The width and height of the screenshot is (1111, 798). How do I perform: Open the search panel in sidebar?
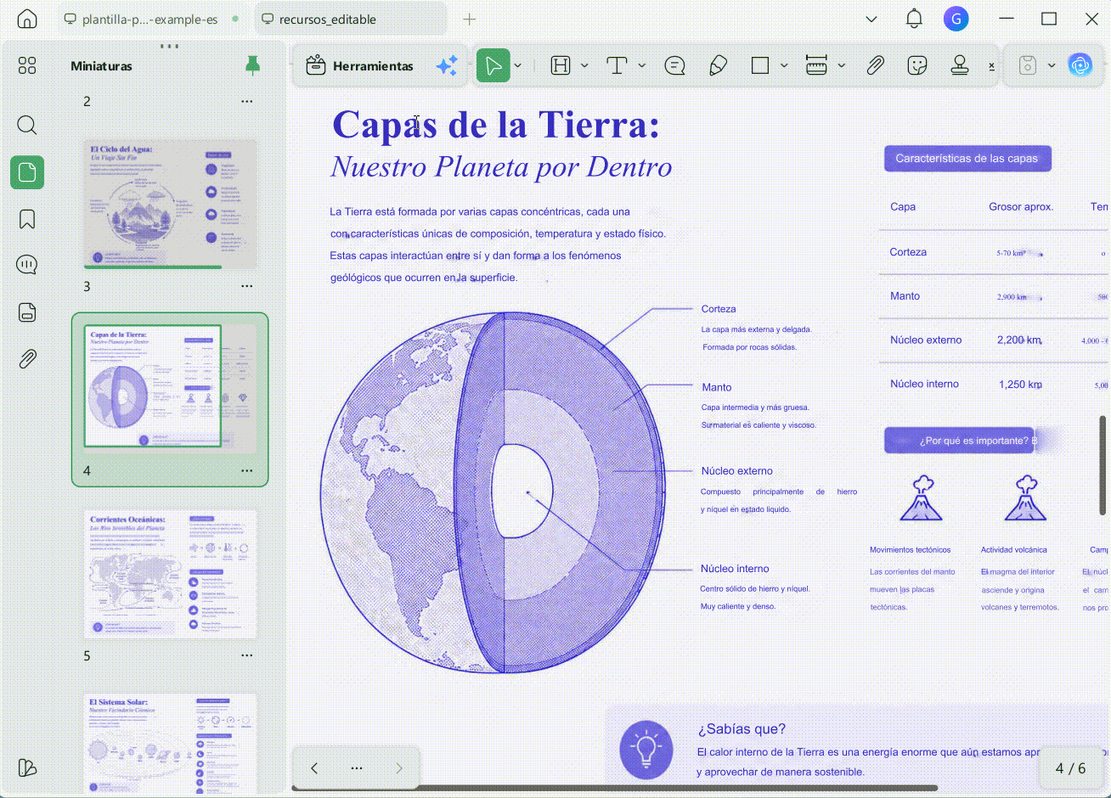(x=27, y=126)
